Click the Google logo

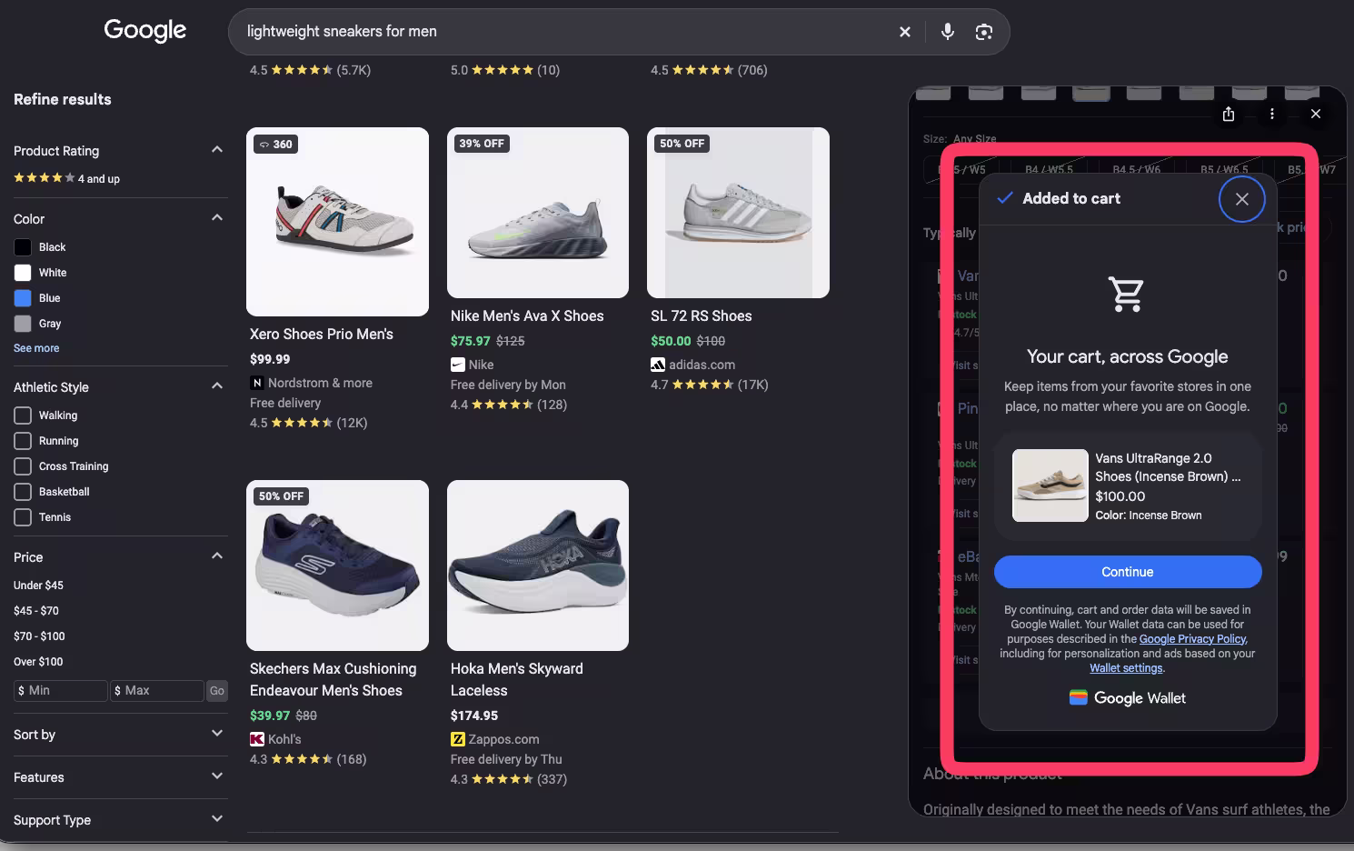click(x=145, y=30)
